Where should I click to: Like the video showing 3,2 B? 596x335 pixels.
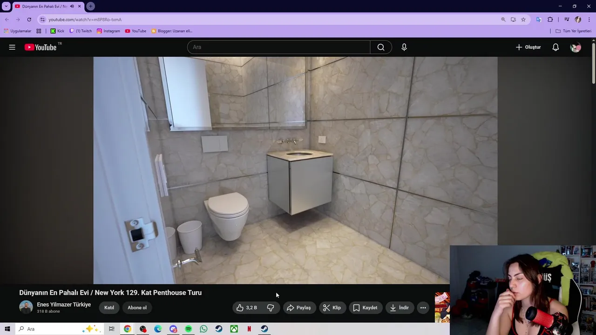[247, 308]
